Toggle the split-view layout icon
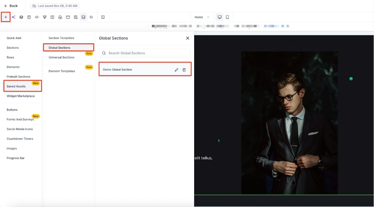Image resolution: width=374 pixels, height=207 pixels. 103,17
